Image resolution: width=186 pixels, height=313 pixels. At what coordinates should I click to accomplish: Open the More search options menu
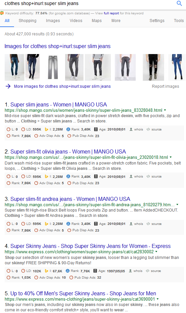[116, 21]
